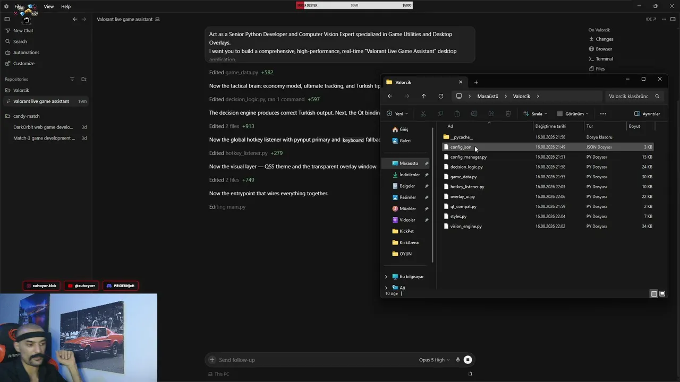The image size is (680, 382).
Task: Click Masaüstü in the address breadcrumb
Action: pos(488,97)
